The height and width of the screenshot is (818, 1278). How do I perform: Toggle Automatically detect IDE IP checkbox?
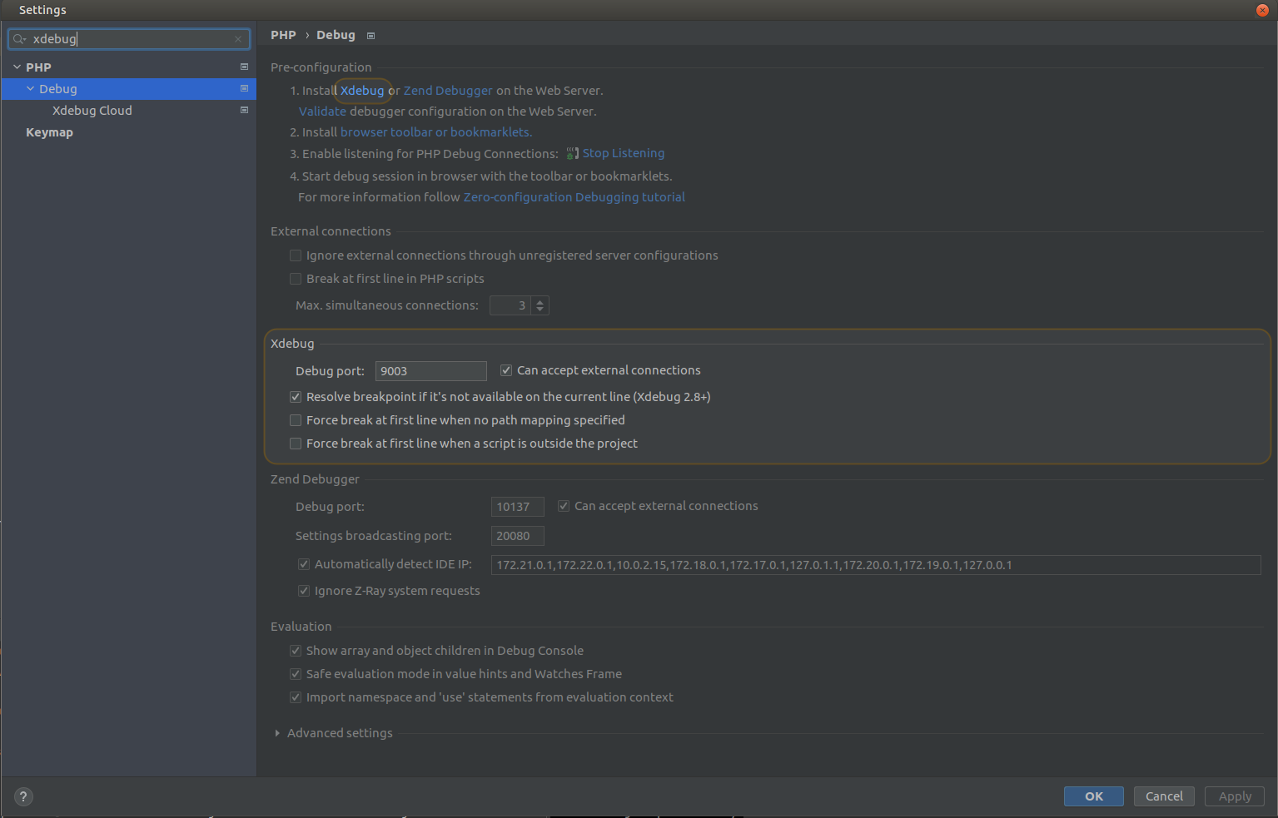click(304, 564)
